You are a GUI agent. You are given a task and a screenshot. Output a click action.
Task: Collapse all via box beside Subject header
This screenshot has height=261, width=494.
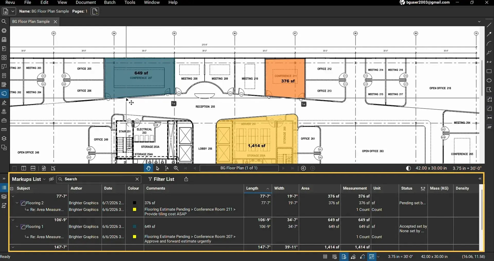pos(12,188)
